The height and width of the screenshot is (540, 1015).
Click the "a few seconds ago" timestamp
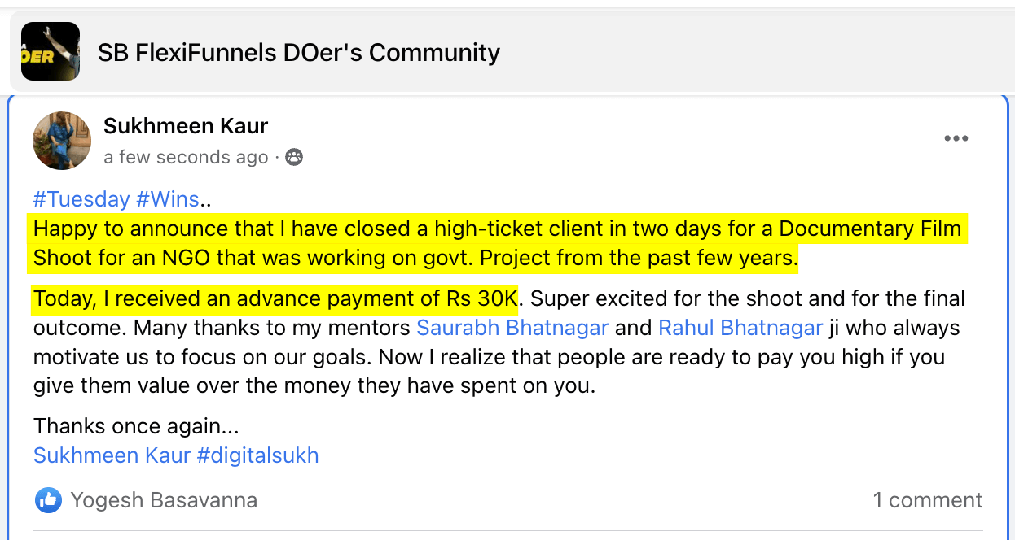point(186,157)
